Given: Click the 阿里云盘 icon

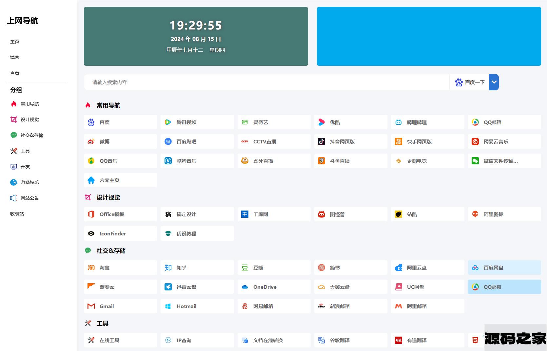Looking at the screenshot, I should point(399,268).
